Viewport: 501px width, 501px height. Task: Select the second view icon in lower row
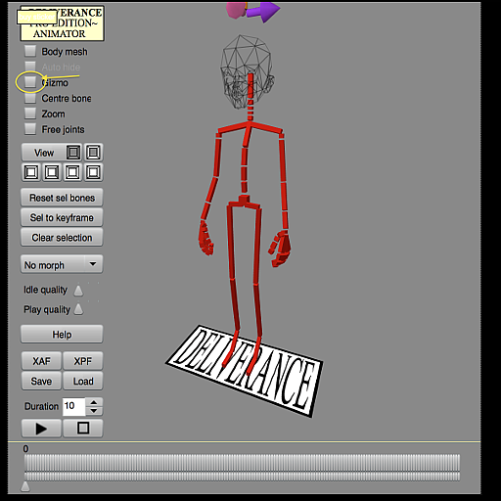point(52,172)
